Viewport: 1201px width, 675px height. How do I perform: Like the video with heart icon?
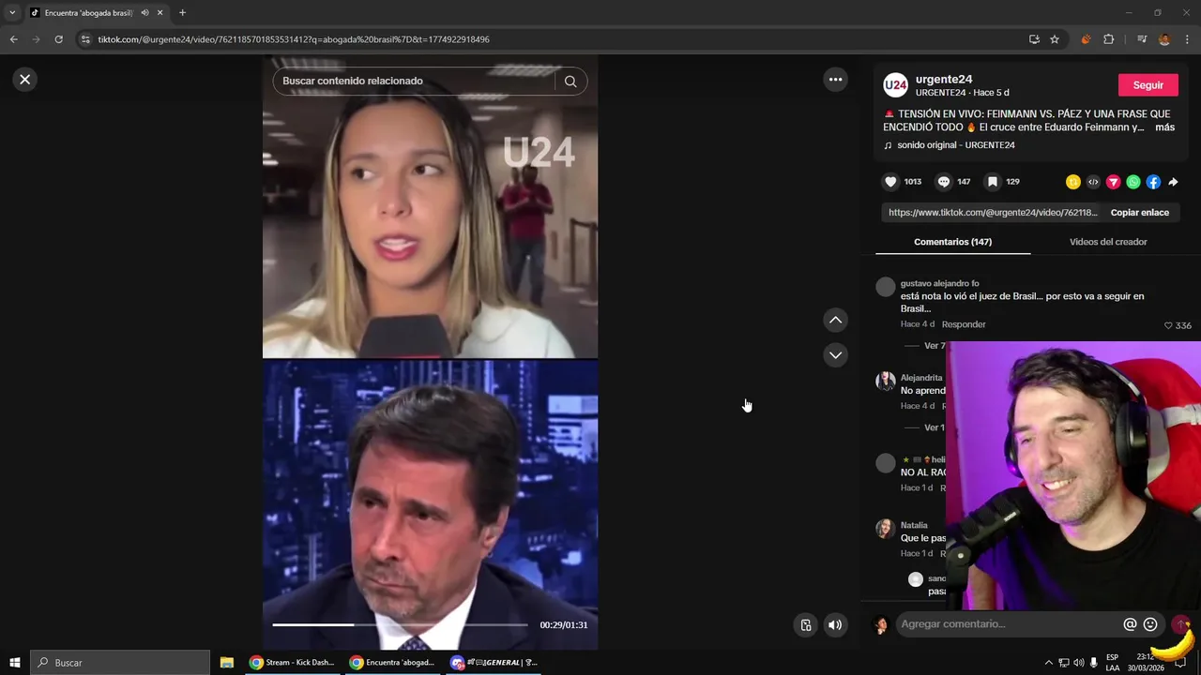pos(890,182)
